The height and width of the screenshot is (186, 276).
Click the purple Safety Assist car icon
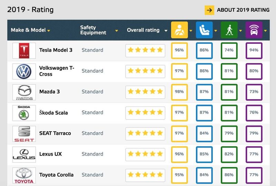pyautogui.click(x=254, y=30)
